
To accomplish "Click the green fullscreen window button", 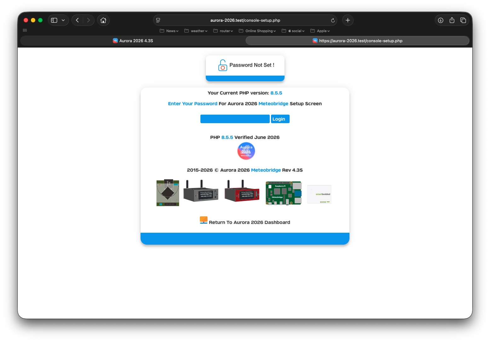I will click(40, 20).
